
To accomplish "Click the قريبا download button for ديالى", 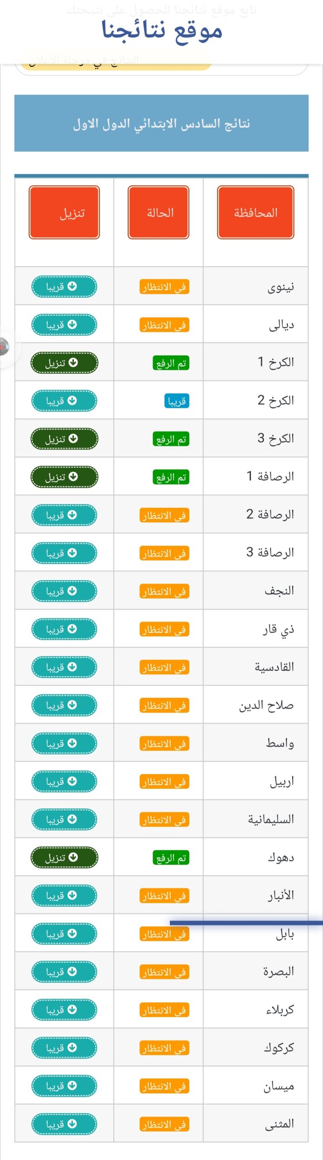I will point(64,324).
